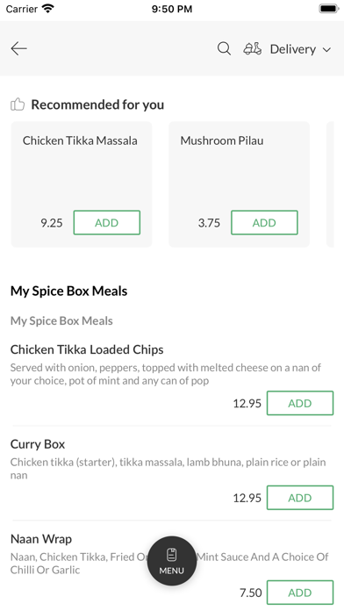This screenshot has width=344, height=611.
Task: Add Chicken Tikka Massala to order
Action: [107, 222]
